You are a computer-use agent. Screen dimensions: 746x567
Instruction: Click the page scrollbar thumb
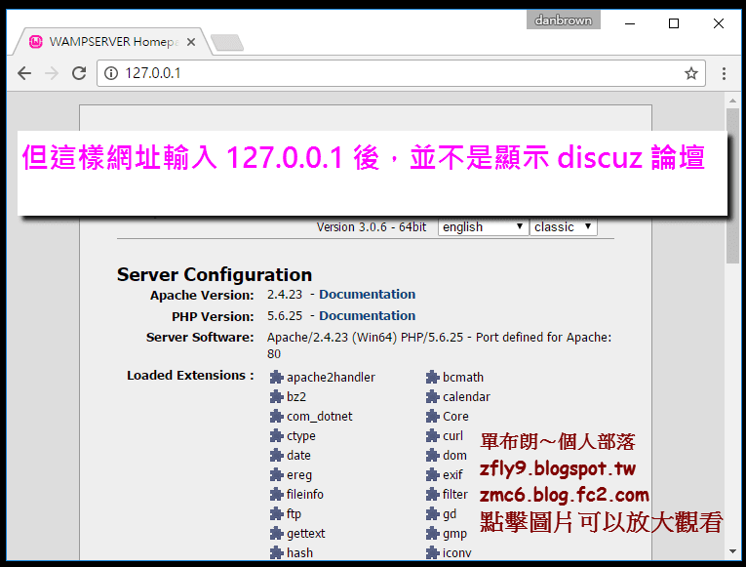(732, 185)
